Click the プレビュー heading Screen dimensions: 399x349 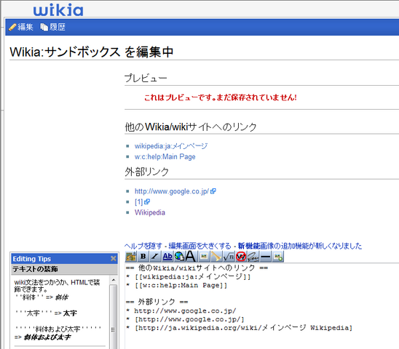(x=146, y=78)
